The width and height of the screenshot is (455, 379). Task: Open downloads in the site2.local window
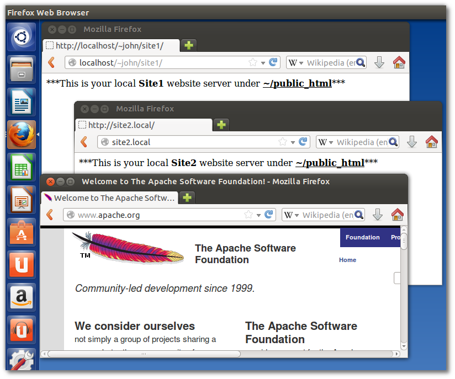coord(412,142)
